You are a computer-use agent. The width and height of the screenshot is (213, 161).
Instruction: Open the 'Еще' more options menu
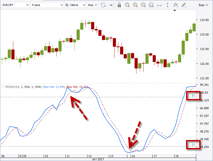203,5
